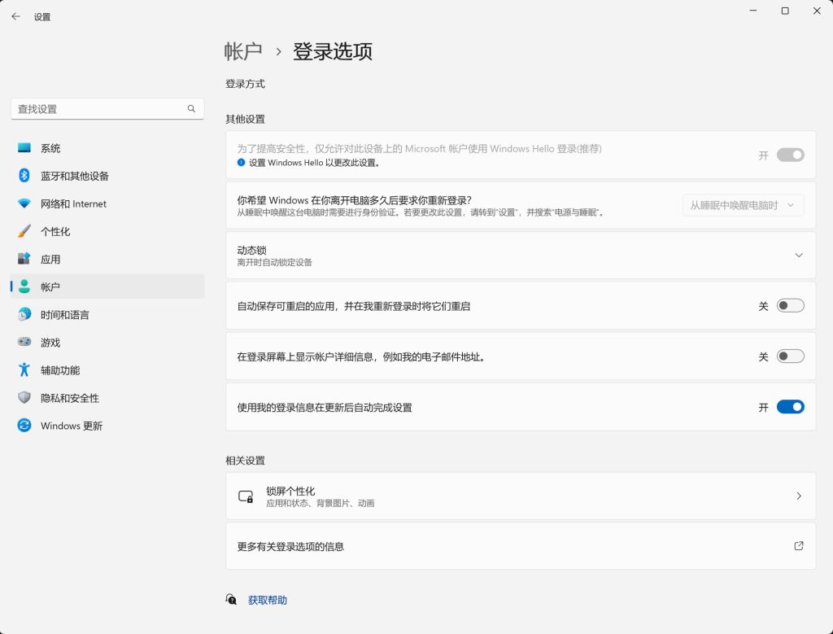Click the Windows 更新 sync icon
The height and width of the screenshot is (634, 833).
click(24, 425)
